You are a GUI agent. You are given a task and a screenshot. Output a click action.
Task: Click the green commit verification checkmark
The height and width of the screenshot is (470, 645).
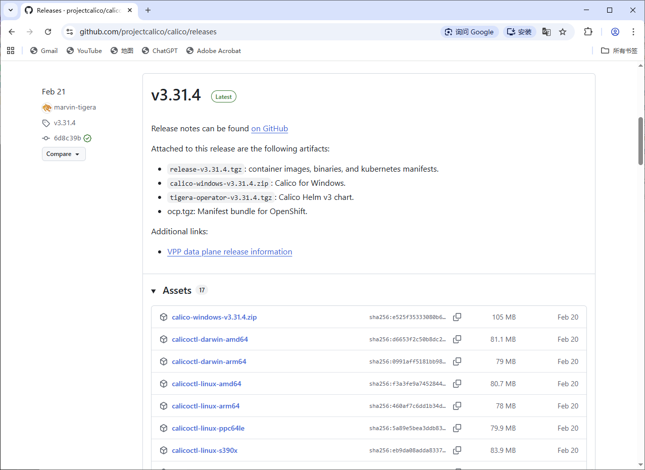(x=87, y=138)
